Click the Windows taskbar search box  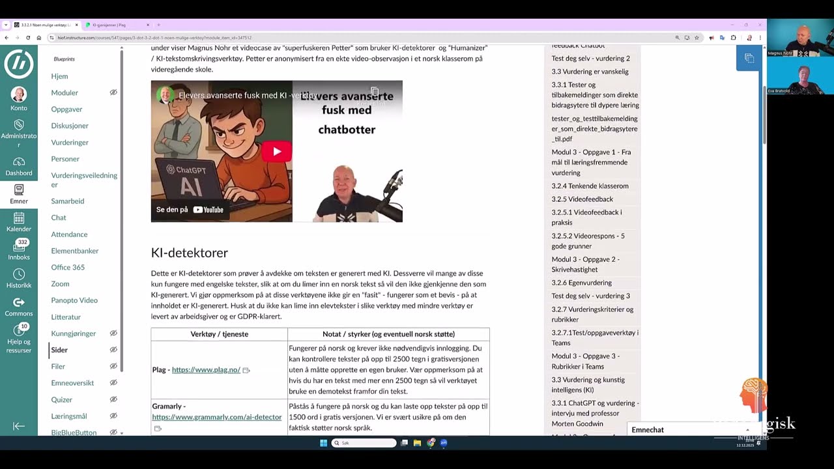(364, 443)
